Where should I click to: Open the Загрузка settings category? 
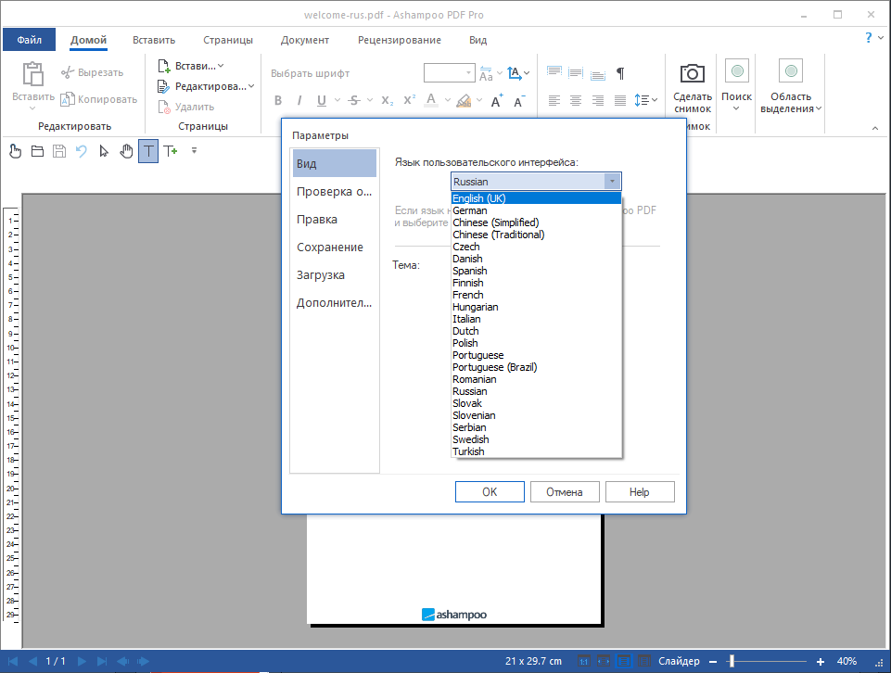tap(334, 275)
